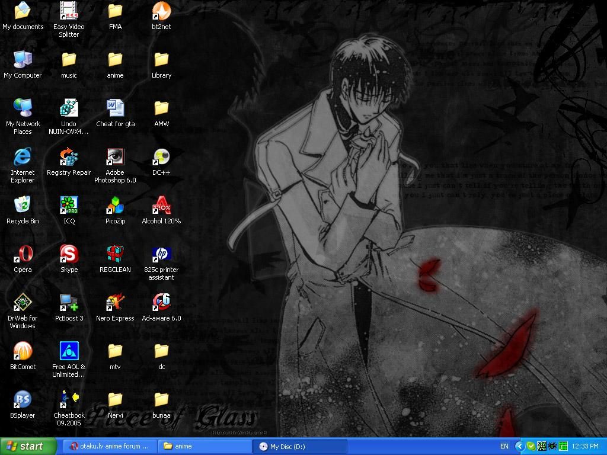Viewport: 607px width, 455px height.
Task: Click the DrWeb spider tray icon
Action: (x=552, y=446)
